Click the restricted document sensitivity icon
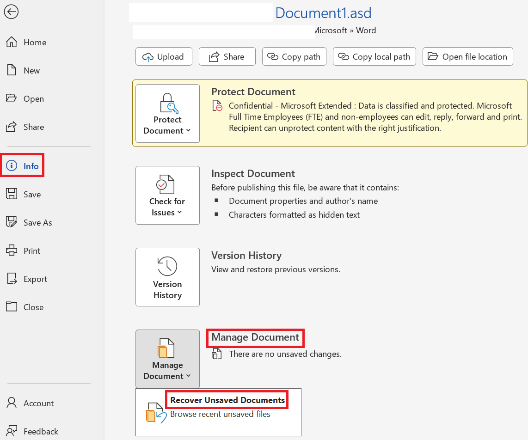The width and height of the screenshot is (528, 440). tap(217, 106)
